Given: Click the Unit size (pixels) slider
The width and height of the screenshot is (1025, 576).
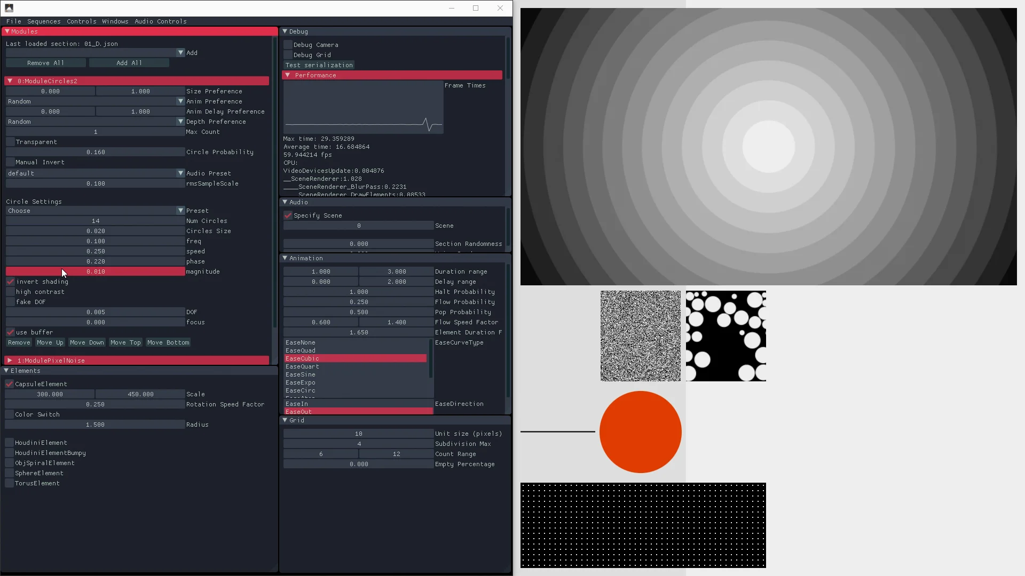Looking at the screenshot, I should (x=358, y=434).
